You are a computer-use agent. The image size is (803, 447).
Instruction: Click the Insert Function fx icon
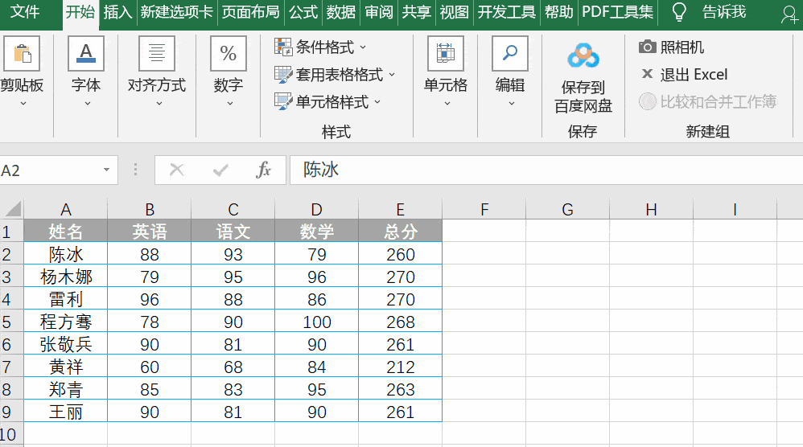click(263, 170)
